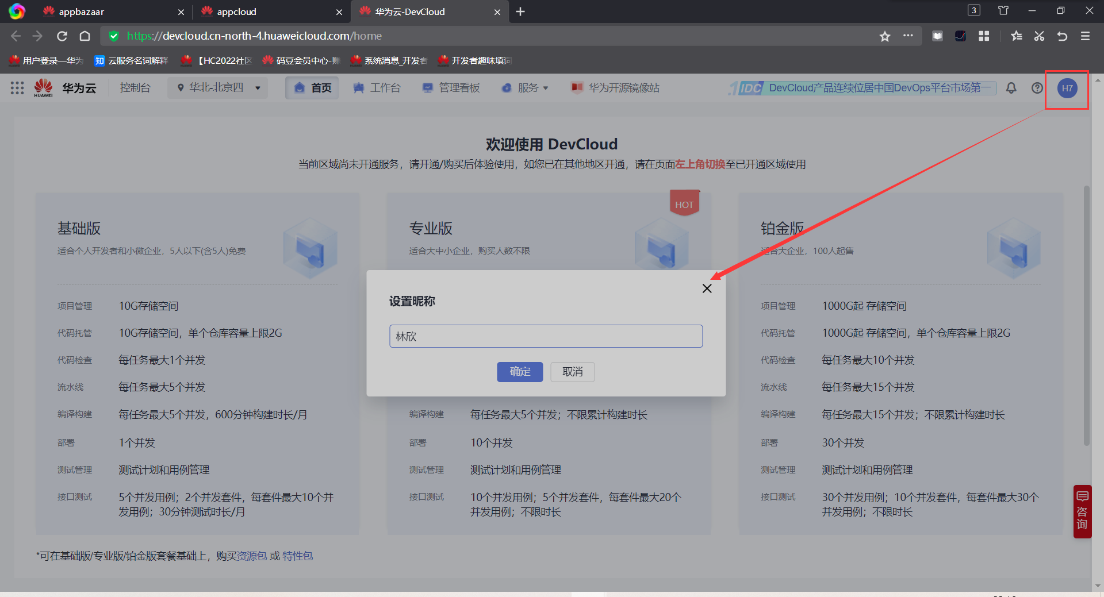
Task: Close the appbazaar tab
Action: click(181, 11)
